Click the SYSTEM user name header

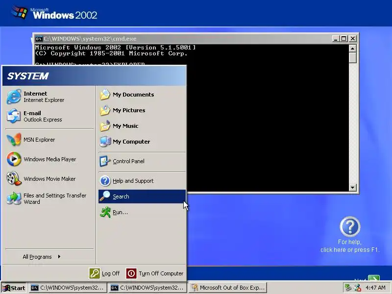point(28,76)
